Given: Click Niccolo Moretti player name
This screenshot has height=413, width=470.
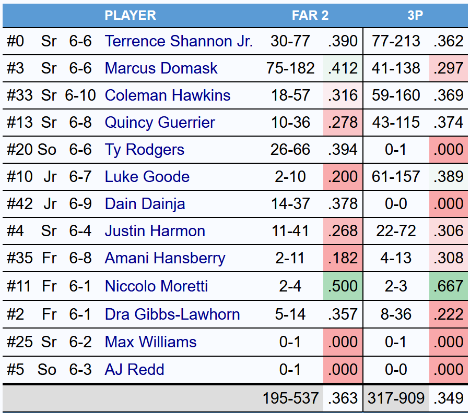Looking at the screenshot, I should pyautogui.click(x=156, y=286).
